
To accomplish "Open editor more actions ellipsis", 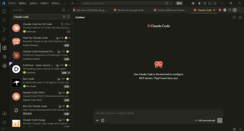I will click(240, 10).
